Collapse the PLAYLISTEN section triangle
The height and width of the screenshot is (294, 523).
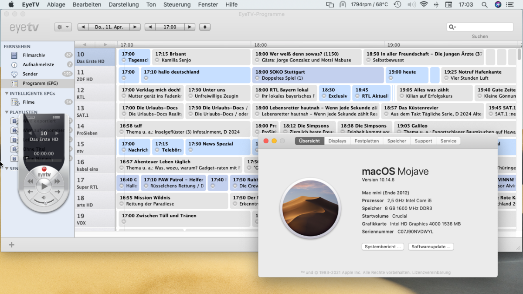(x=7, y=112)
